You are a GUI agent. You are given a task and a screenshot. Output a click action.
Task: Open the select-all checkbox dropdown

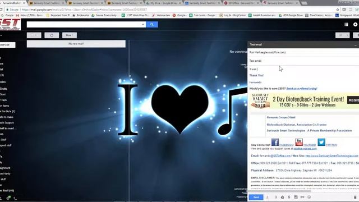tap(34, 35)
